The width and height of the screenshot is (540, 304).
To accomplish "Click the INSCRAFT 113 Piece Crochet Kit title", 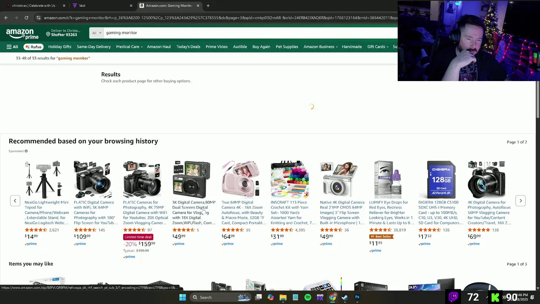I will pyautogui.click(x=293, y=212).
